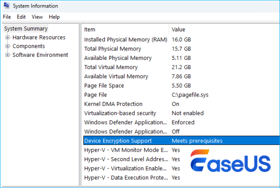Image resolution: width=280 pixels, height=188 pixels.
Task: Click the Virtualization-based security row
Action: coord(120,113)
